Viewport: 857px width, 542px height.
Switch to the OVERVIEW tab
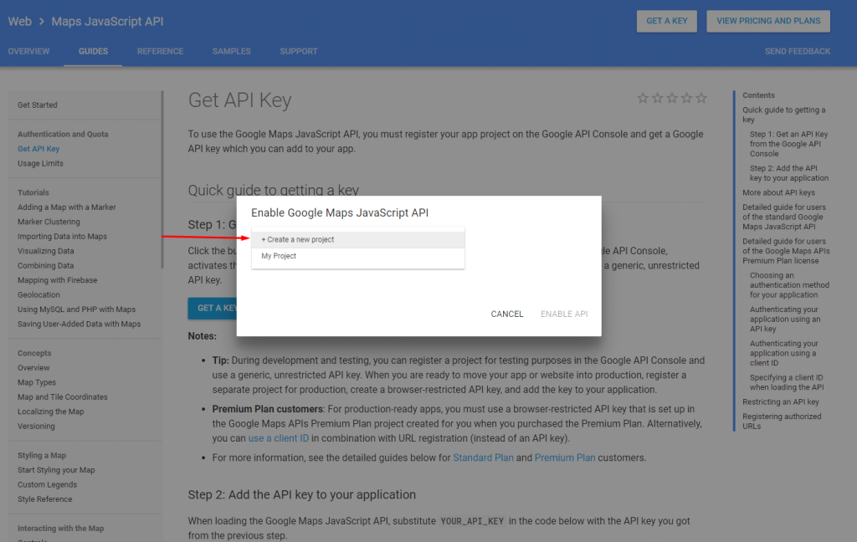28,51
